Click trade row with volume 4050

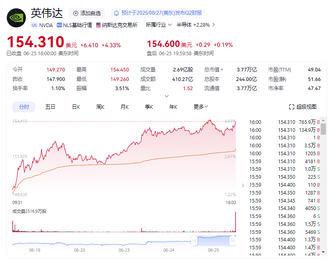click(x=285, y=208)
